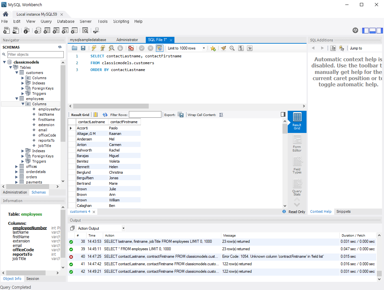Create a new SQL tab for queries
The image size is (384, 290).
7,30
